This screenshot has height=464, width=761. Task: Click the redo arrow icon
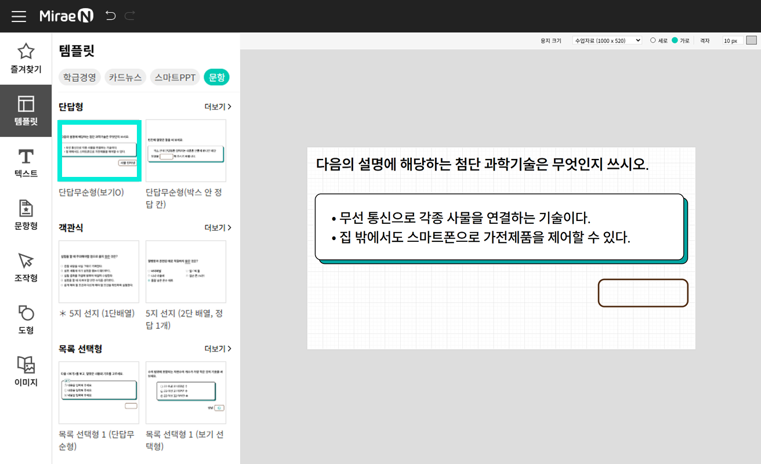(129, 16)
